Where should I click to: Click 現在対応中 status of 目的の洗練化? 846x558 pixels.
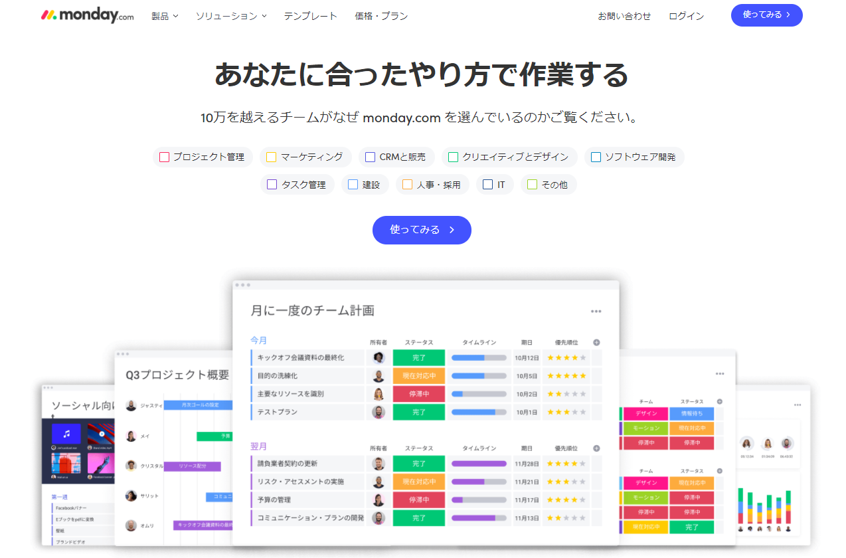coord(419,376)
